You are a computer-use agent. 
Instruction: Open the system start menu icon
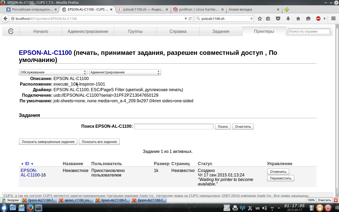click(x=4, y=208)
